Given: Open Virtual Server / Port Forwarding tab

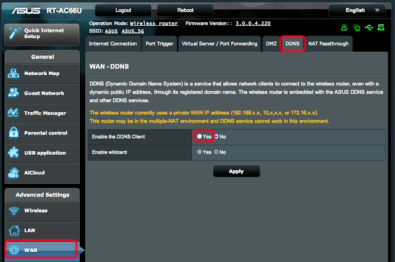Looking at the screenshot, I should coord(219,44).
